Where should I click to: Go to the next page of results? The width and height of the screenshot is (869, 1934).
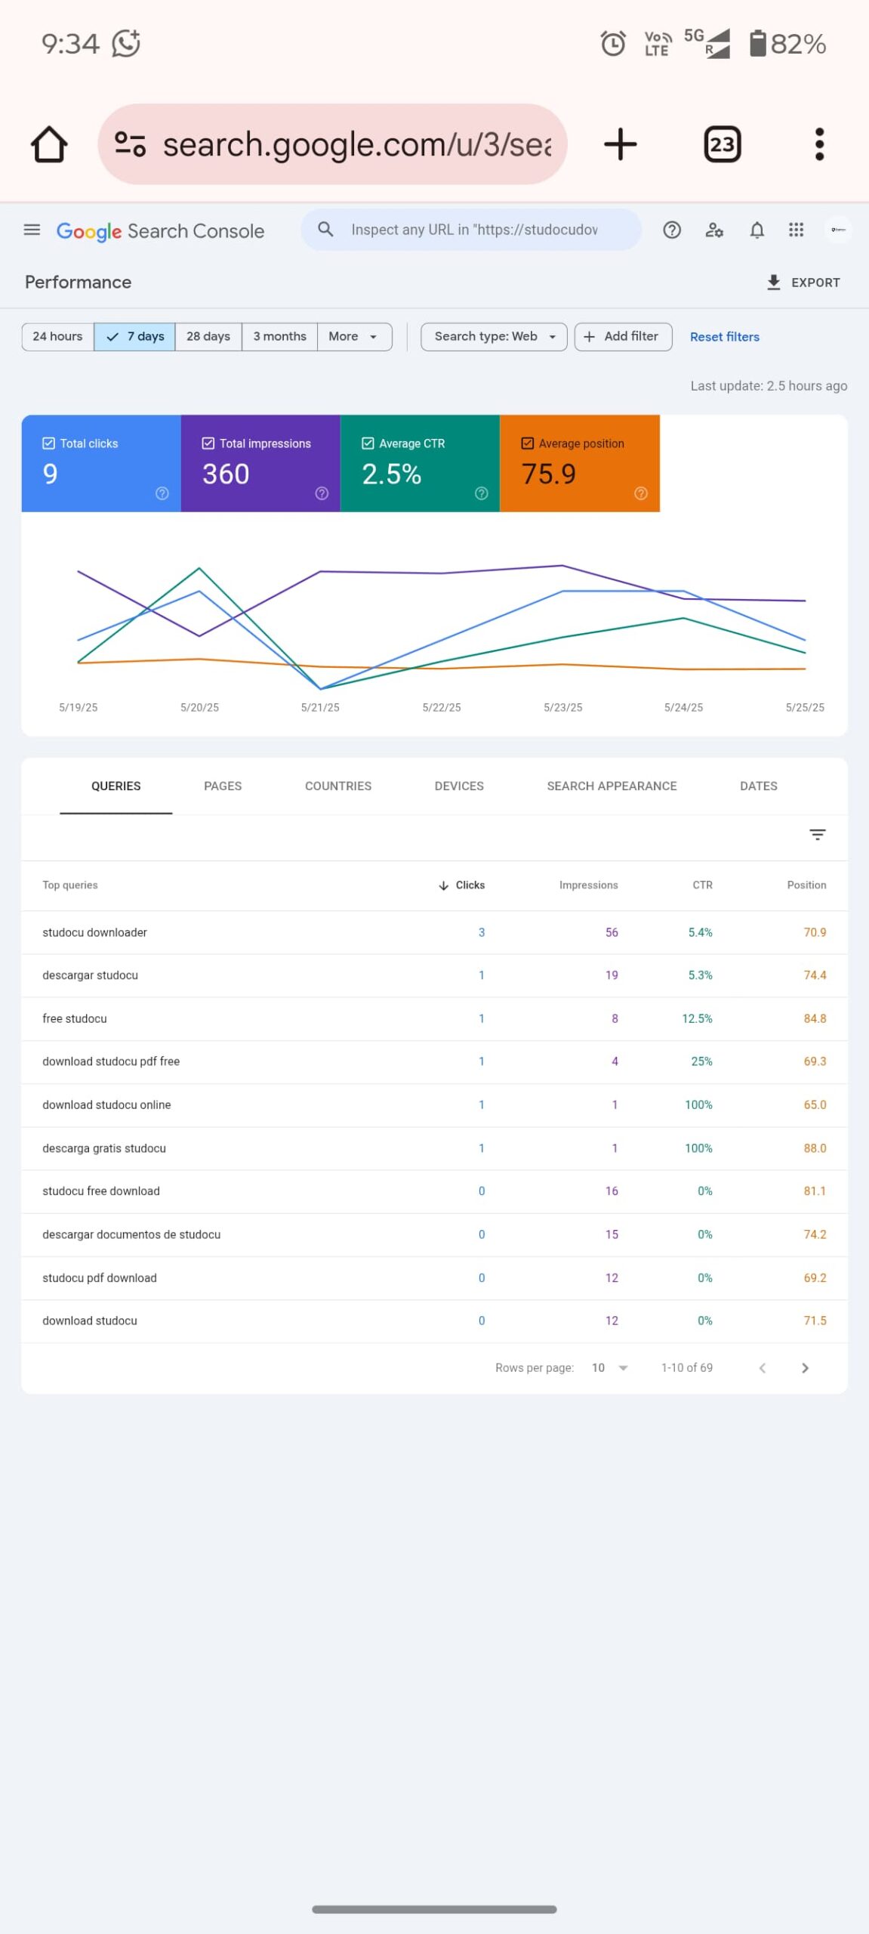click(805, 1367)
